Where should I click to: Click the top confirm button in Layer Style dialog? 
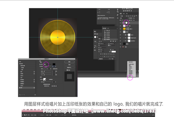pyautogui.click(x=69, y=62)
